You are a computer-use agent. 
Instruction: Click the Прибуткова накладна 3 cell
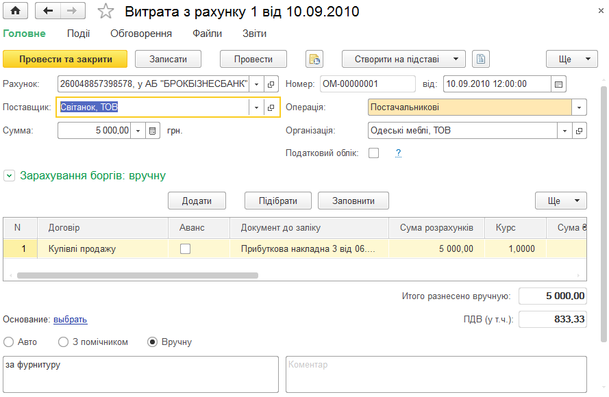pos(310,248)
